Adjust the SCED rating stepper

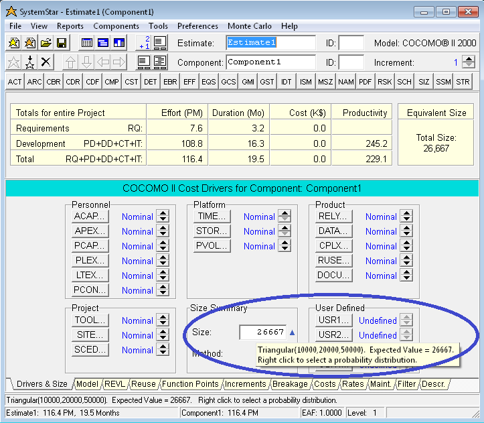pos(163,350)
